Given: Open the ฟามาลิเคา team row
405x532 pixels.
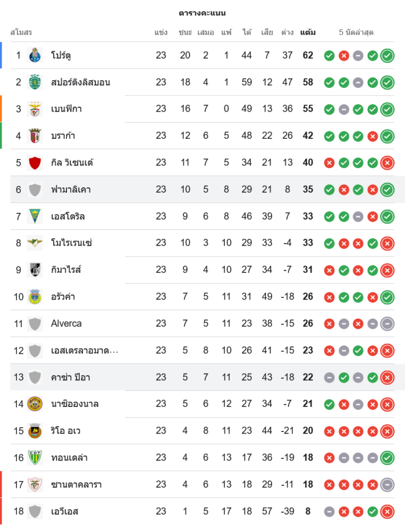Looking at the screenshot, I should point(71,189).
